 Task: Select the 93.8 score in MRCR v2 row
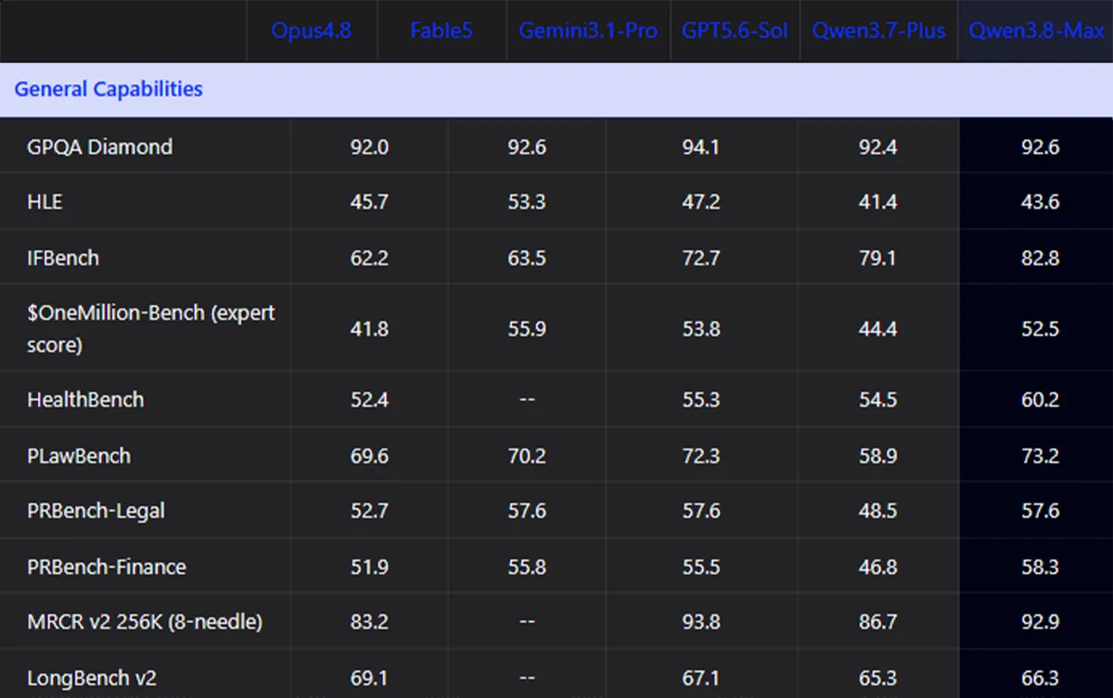coord(700,622)
